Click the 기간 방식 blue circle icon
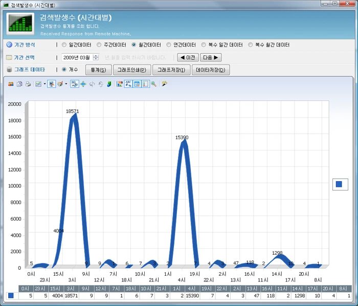358x306 pixels. point(9,45)
